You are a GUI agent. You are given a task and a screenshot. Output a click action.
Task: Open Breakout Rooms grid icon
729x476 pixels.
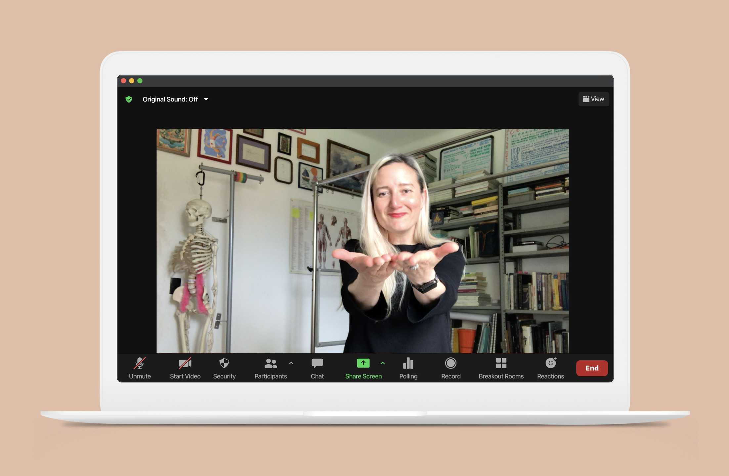(x=501, y=368)
